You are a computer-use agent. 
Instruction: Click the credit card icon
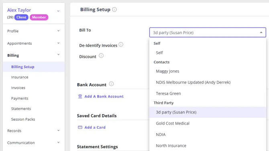click(x=80, y=127)
